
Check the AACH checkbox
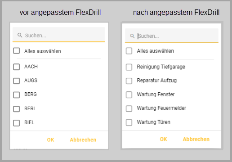[x=17, y=67]
